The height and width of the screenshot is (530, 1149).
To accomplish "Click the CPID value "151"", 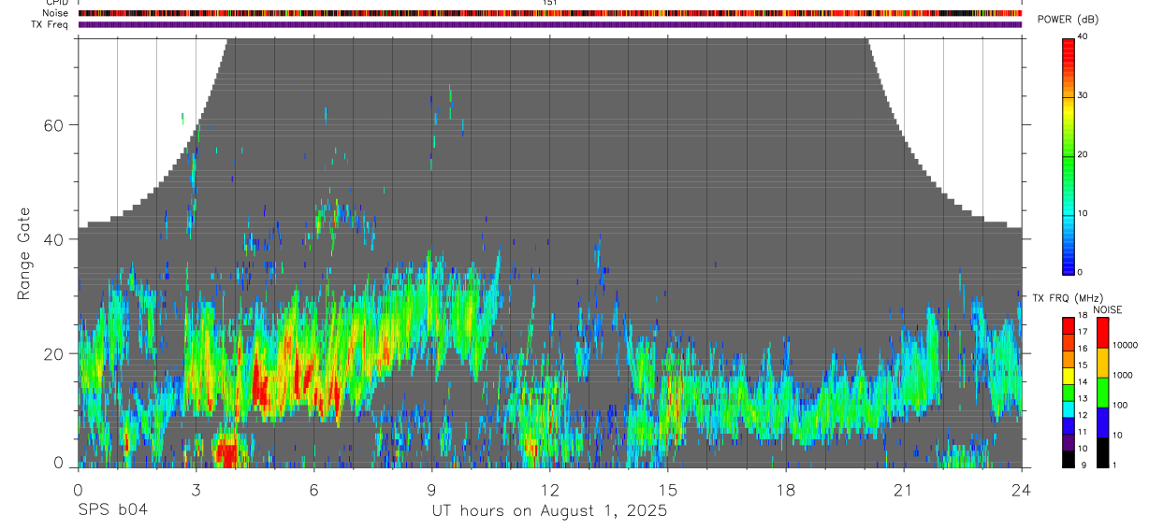I will tap(550, 3).
